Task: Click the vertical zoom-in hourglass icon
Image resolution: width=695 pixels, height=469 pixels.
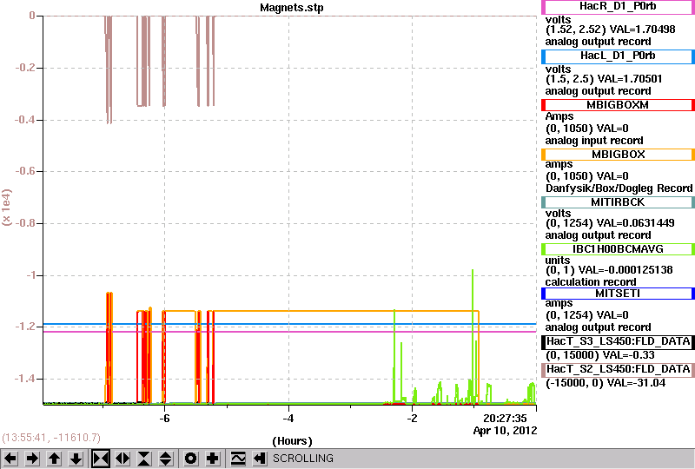Action: (144, 459)
